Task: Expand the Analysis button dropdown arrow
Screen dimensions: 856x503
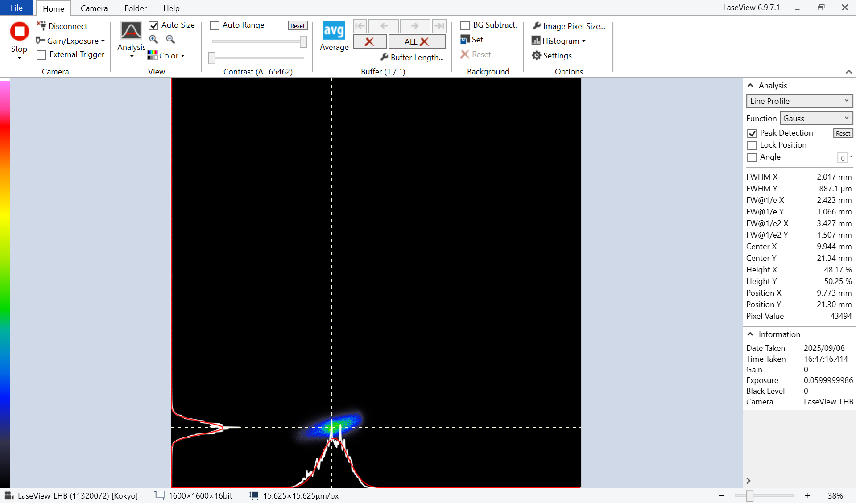Action: click(132, 57)
